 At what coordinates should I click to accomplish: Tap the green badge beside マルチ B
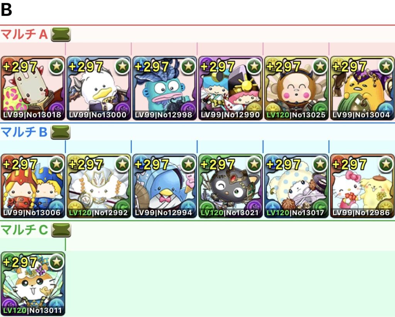pos(61,133)
